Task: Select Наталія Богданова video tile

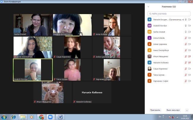Action: coord(72,25)
